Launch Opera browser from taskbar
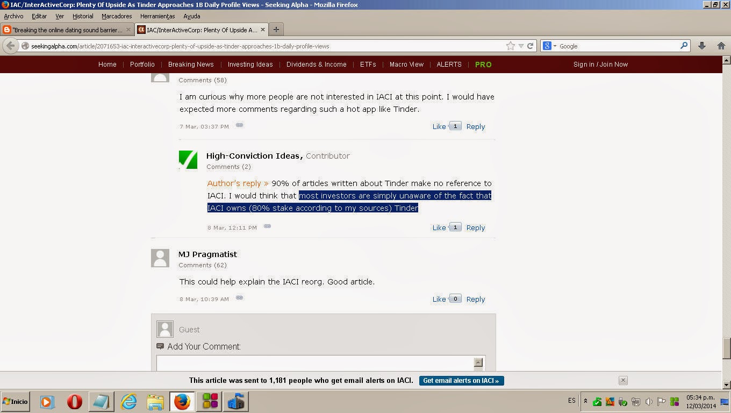Image resolution: width=731 pixels, height=413 pixels. click(x=75, y=402)
